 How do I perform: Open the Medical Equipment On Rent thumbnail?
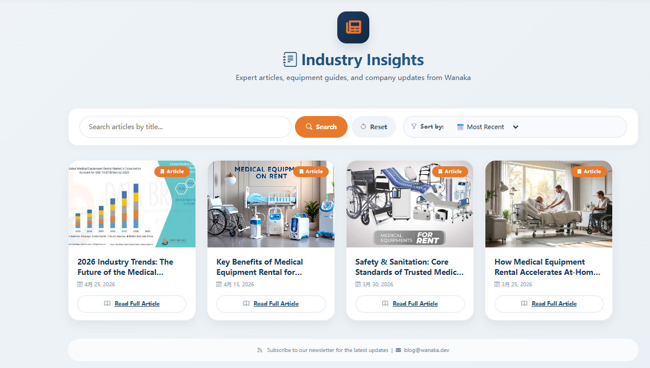click(x=271, y=204)
